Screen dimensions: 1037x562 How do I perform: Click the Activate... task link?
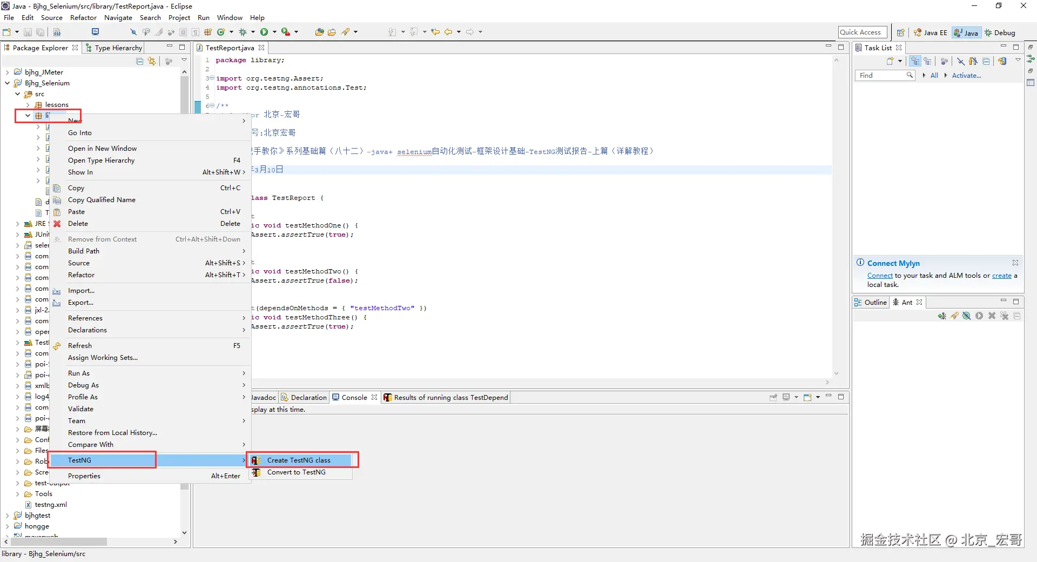coord(966,76)
